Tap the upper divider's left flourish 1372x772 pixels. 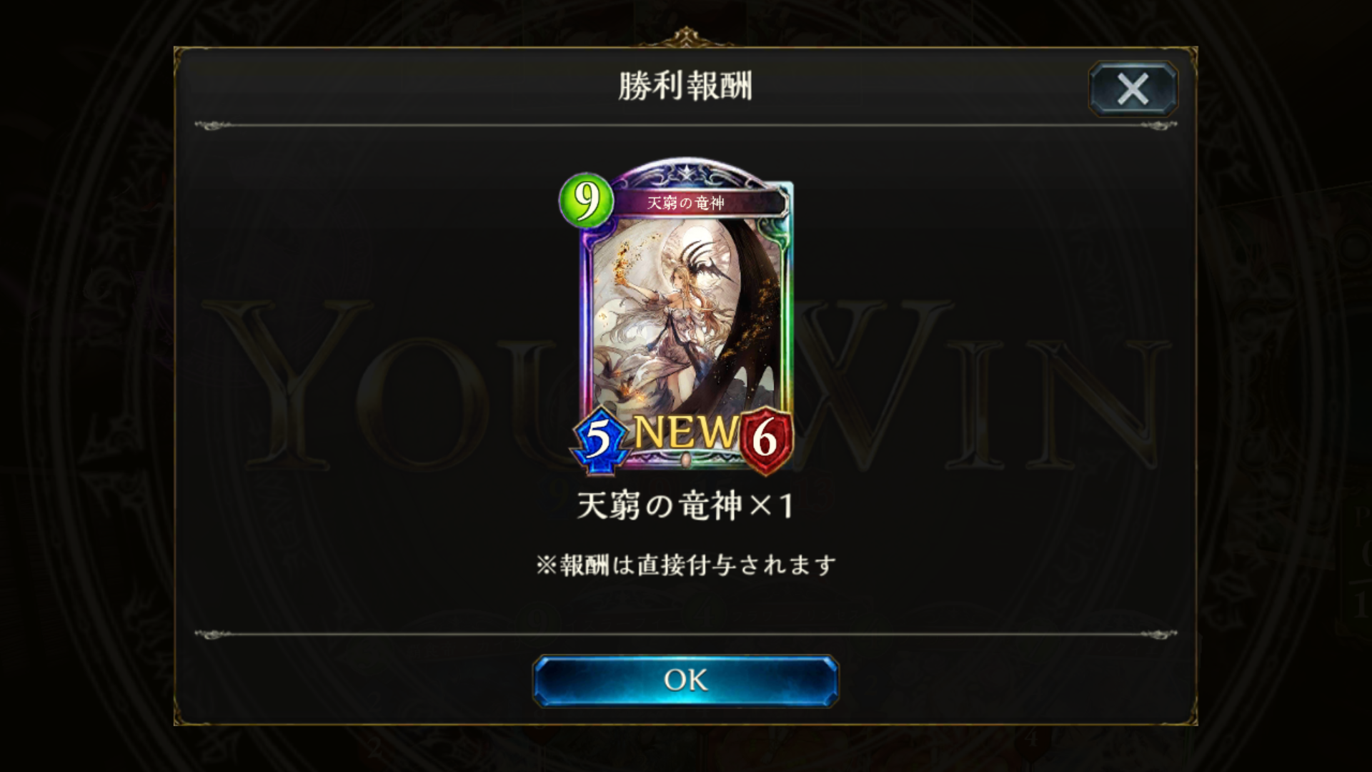[213, 126]
